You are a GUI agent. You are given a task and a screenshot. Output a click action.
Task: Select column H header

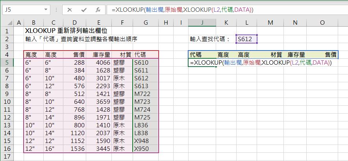click(x=166, y=23)
